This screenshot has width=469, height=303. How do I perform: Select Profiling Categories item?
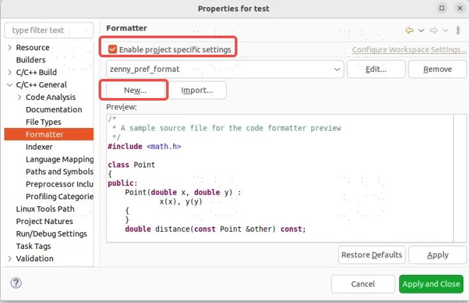60,197
